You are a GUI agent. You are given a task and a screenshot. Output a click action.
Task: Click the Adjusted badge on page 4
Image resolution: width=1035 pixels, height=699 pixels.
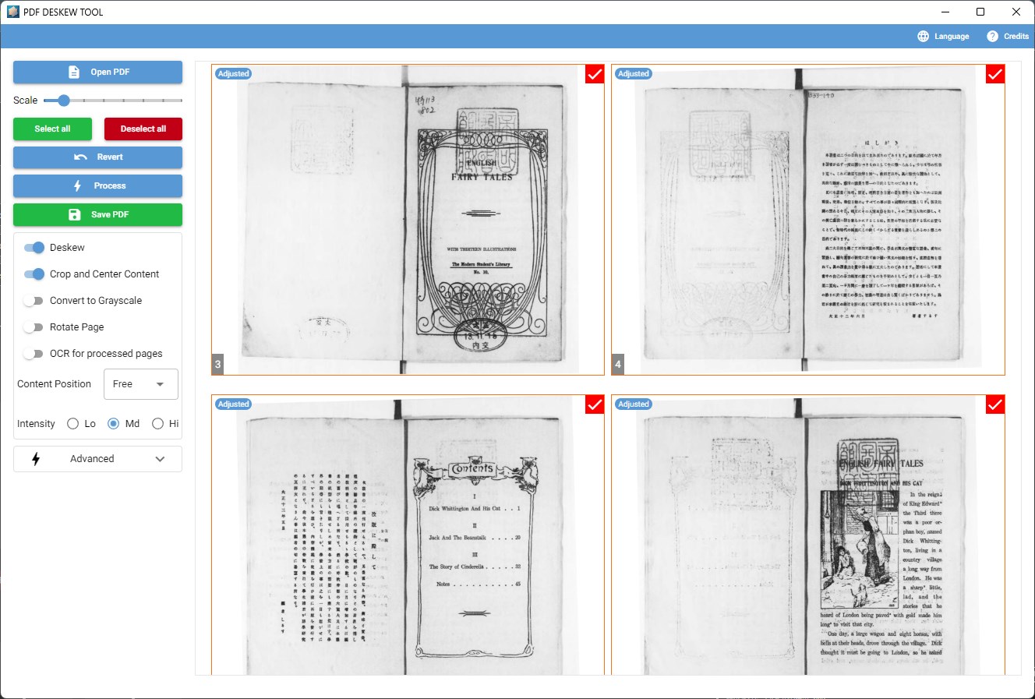(634, 74)
